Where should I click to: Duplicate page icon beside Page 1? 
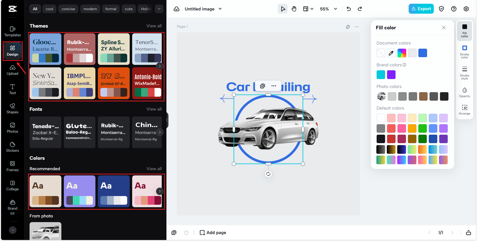(348, 27)
